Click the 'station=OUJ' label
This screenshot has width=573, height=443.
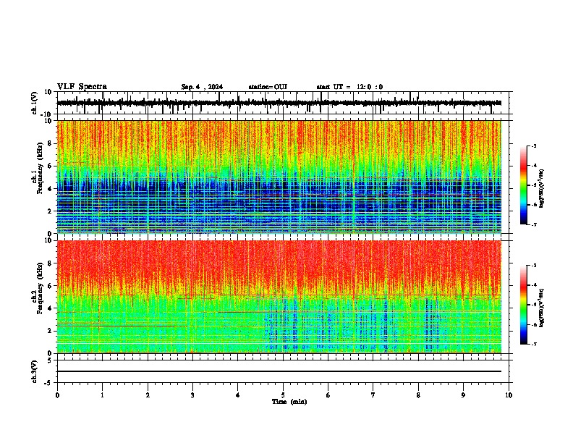tap(268, 87)
